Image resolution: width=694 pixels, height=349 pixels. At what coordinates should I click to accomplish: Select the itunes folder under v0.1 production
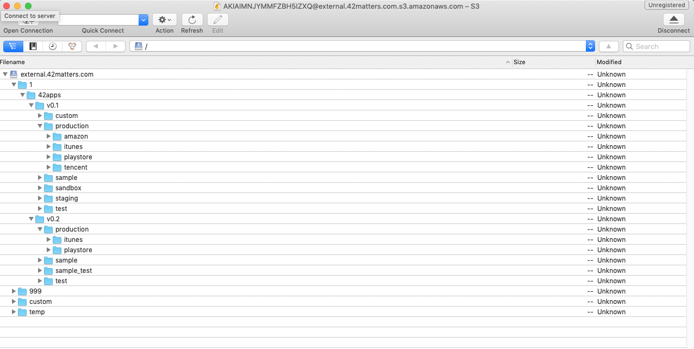coord(73,147)
